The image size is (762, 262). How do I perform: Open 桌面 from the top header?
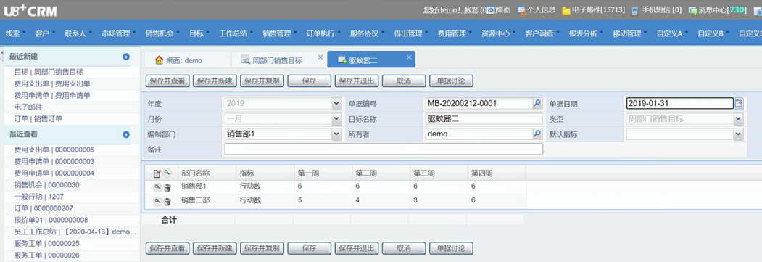499,9
